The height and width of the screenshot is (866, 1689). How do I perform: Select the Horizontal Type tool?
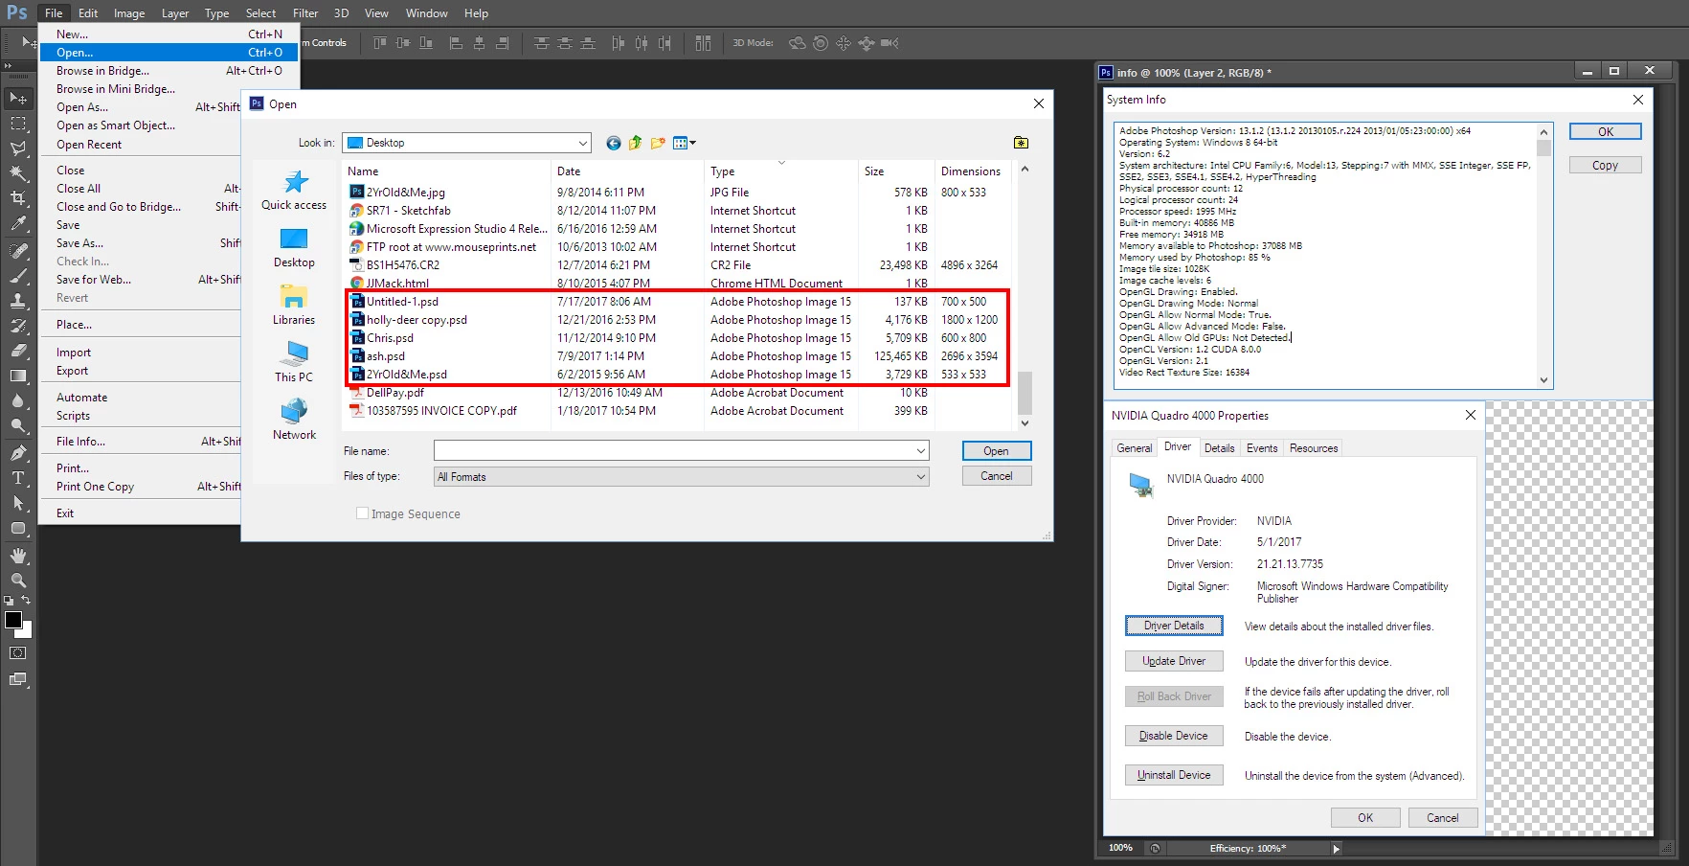[18, 478]
